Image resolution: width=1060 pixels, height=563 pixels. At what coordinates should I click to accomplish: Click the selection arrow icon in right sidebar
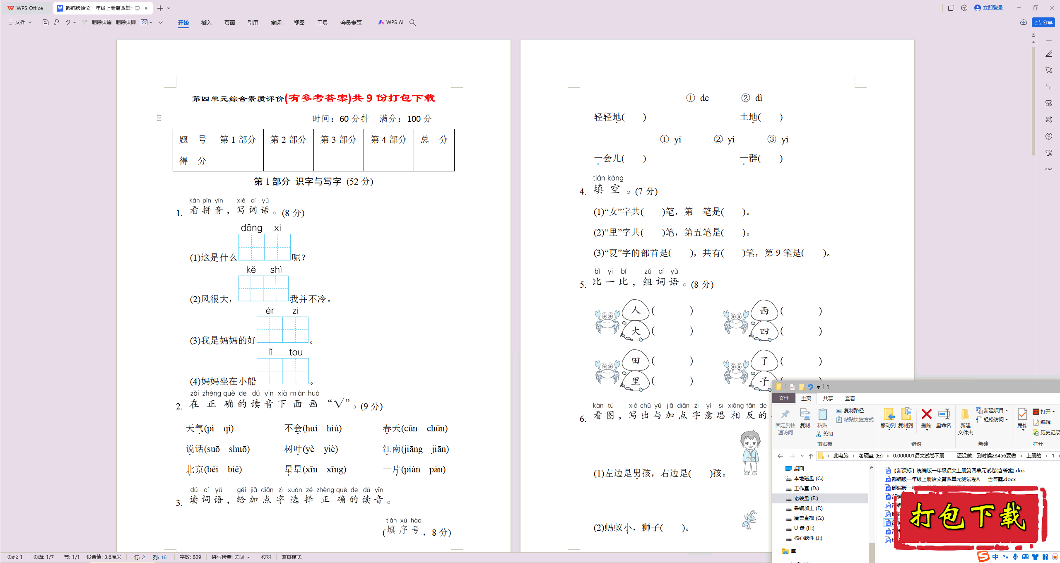click(1049, 70)
